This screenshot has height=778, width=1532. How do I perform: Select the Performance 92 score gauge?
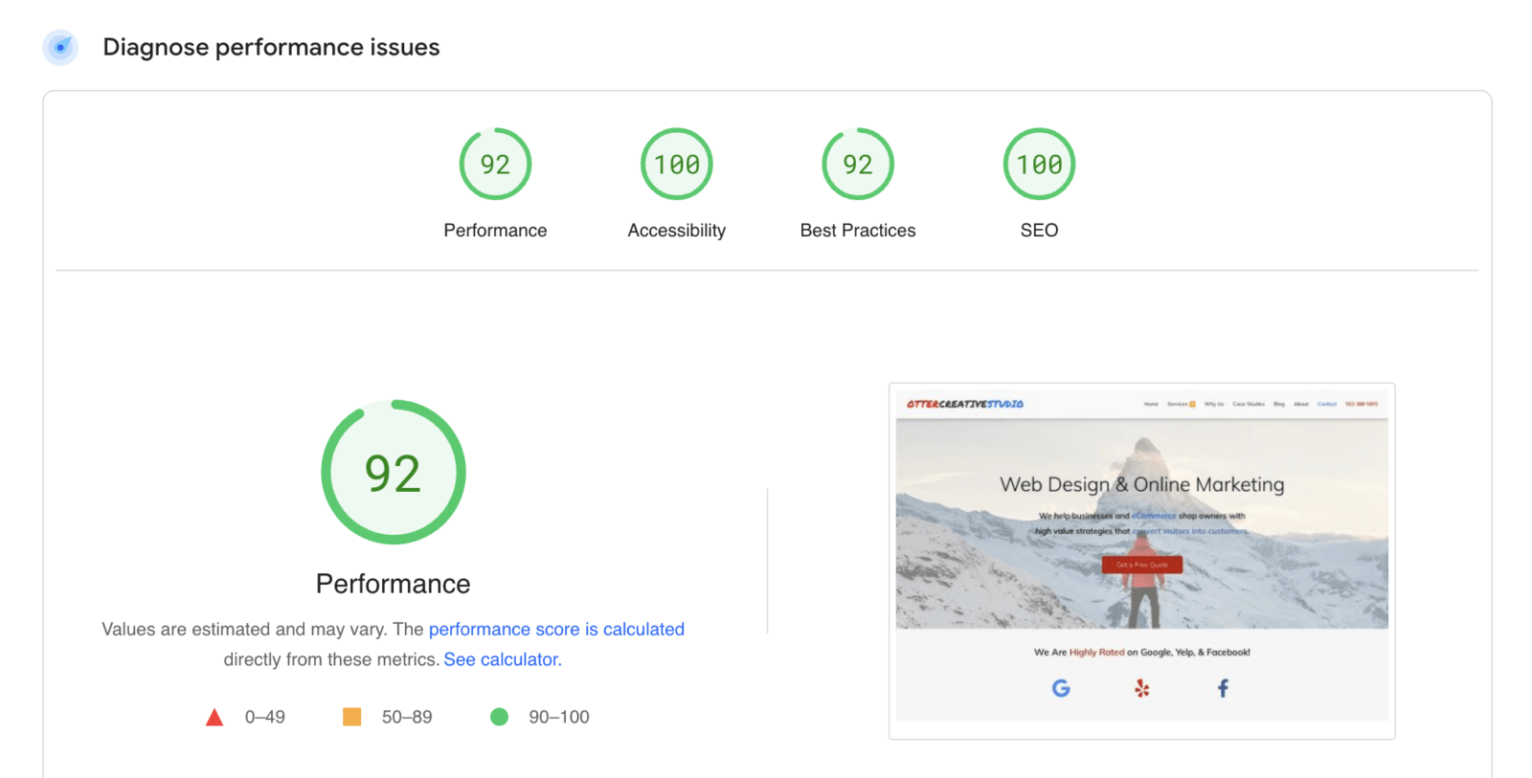pos(495,164)
